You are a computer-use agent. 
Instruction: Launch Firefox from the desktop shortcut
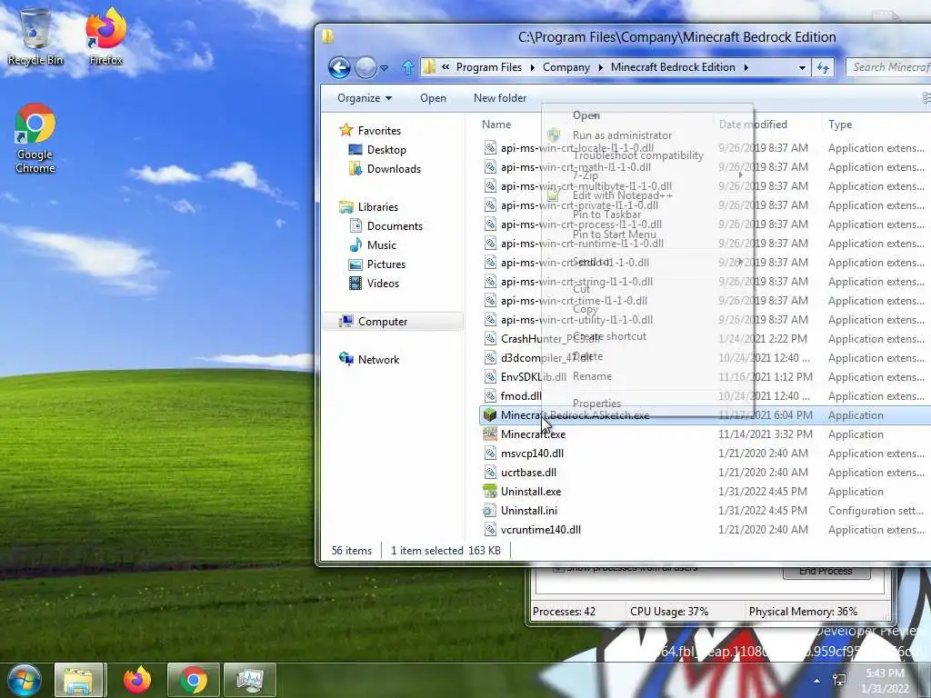coord(105,35)
